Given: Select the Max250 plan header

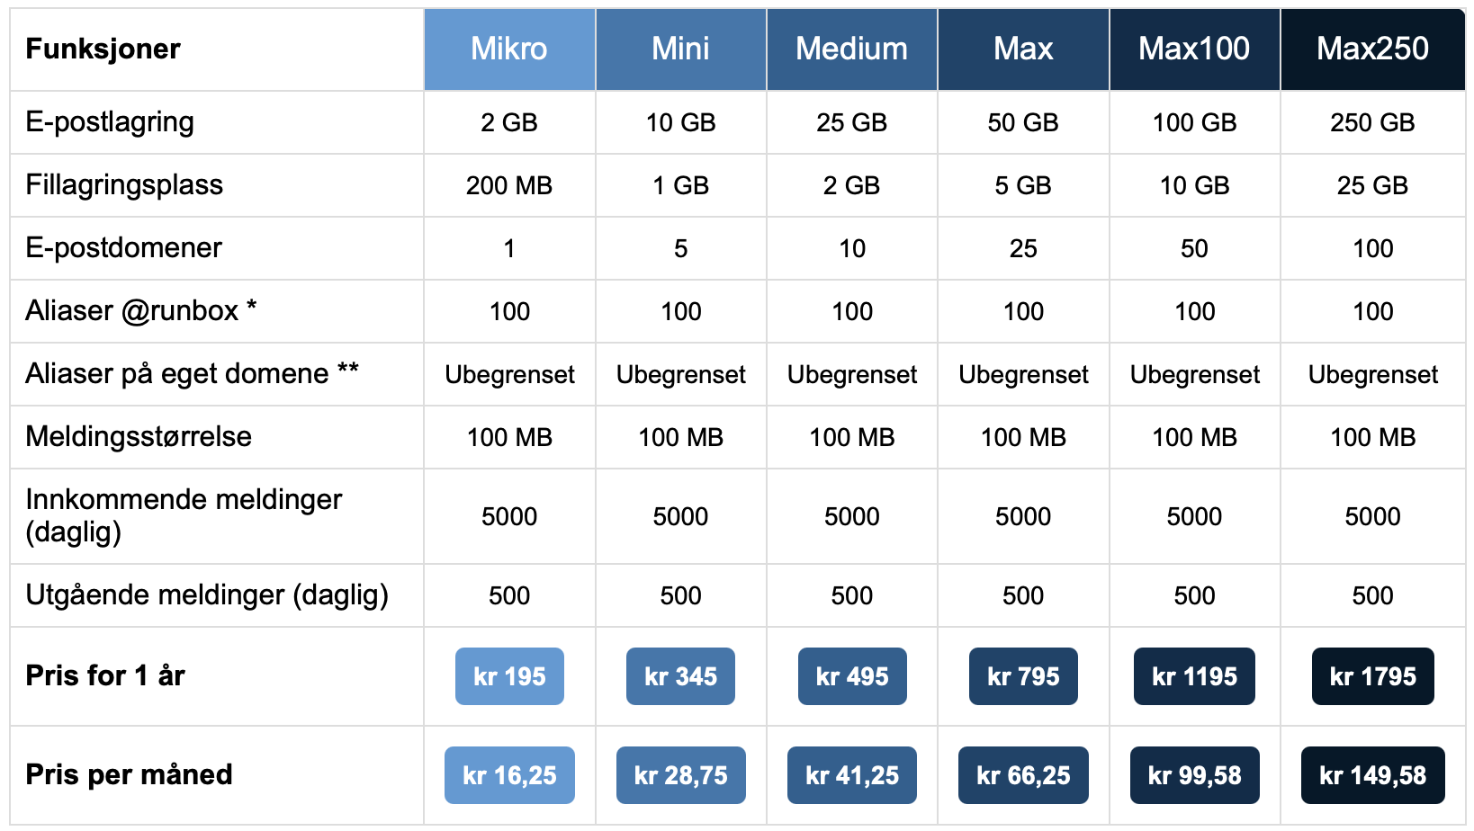Looking at the screenshot, I should 1372,49.
